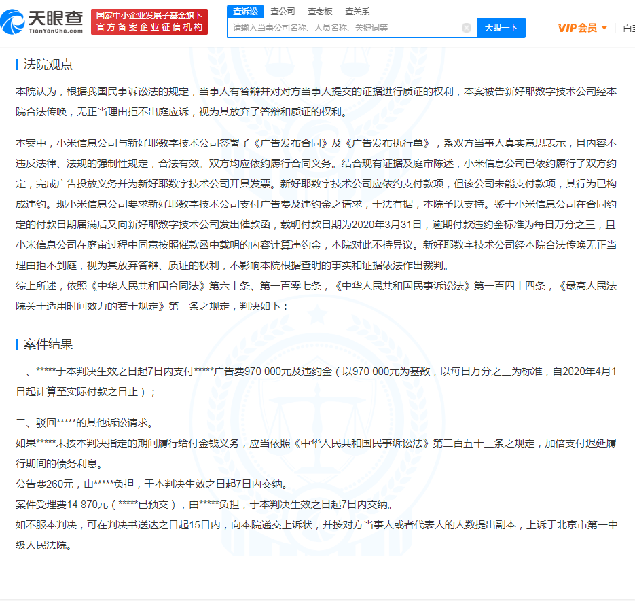This screenshot has width=635, height=601.
Task: Switch to the 查关系 search tab
Action: 357,12
